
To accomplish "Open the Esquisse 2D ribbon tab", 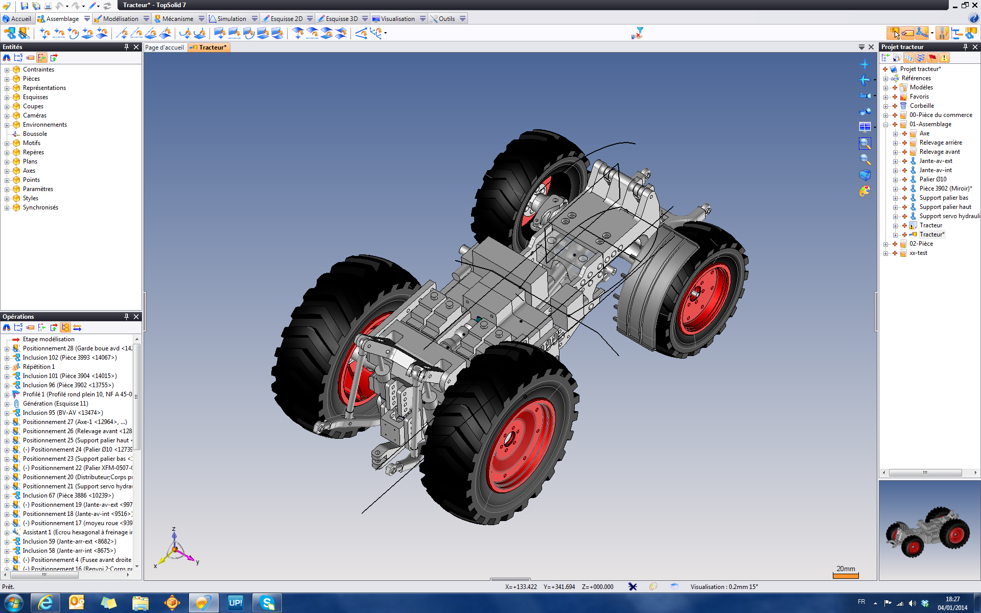I will [x=286, y=19].
